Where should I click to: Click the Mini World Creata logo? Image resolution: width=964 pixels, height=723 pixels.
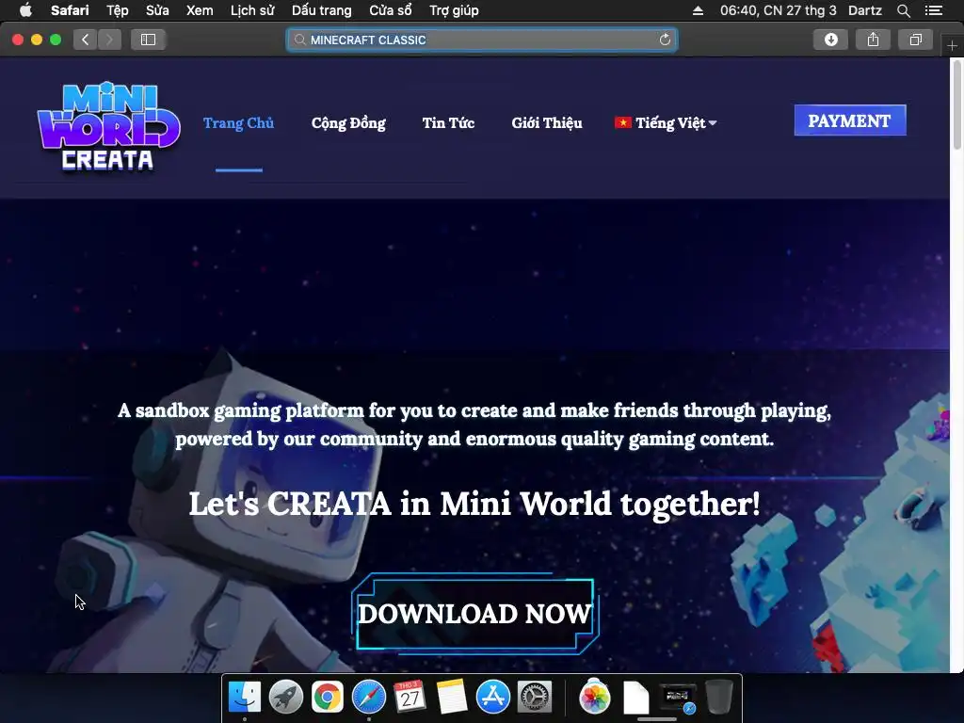(108, 127)
